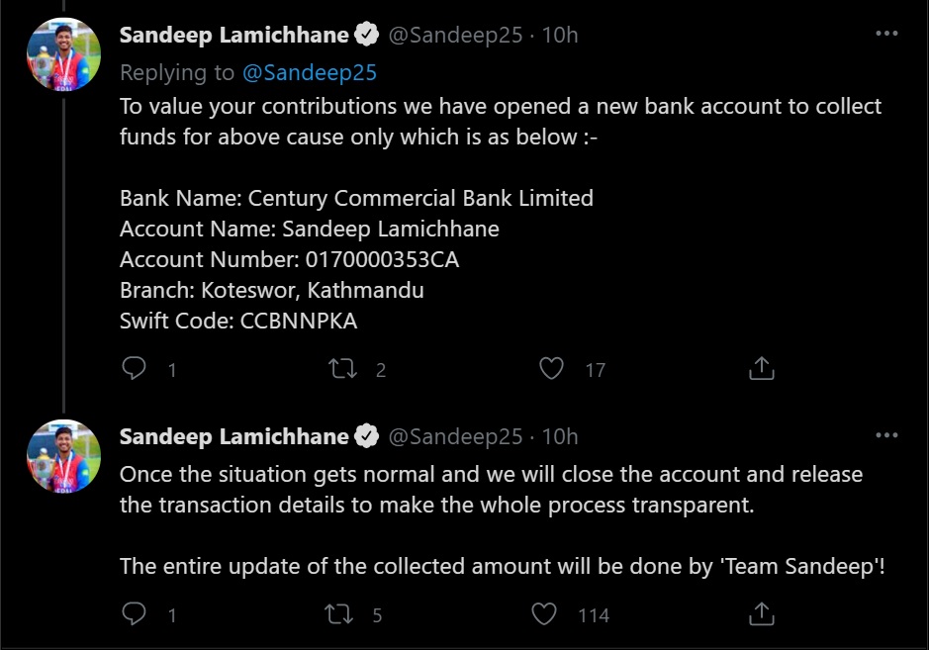929x650 pixels.
Task: Share the 'Team Sandeep' update tweet
Action: pos(761,614)
